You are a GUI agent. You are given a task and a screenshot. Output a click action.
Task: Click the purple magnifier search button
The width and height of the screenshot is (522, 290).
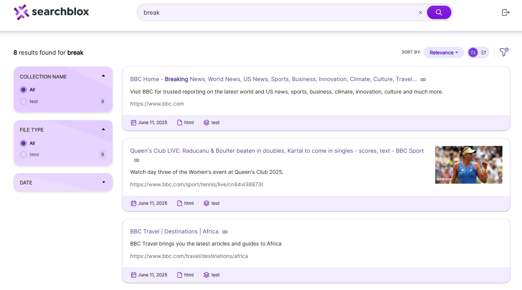(x=439, y=12)
